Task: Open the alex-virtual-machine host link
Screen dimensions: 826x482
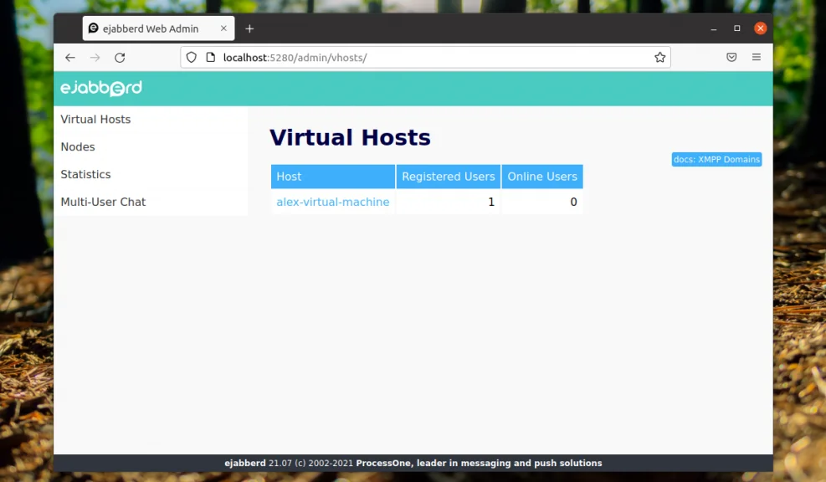Action: point(333,202)
